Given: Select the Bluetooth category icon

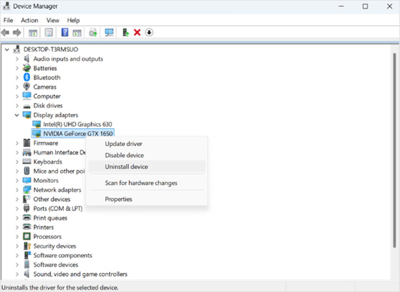Looking at the screenshot, I should point(27,77).
